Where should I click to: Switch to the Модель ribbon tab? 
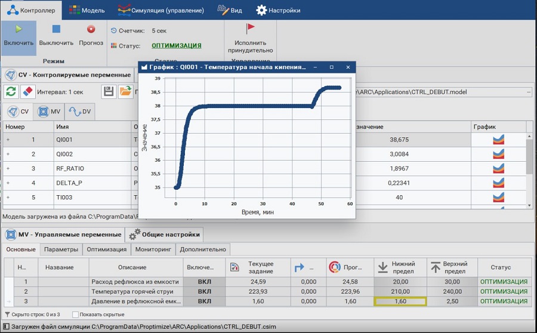[87, 10]
